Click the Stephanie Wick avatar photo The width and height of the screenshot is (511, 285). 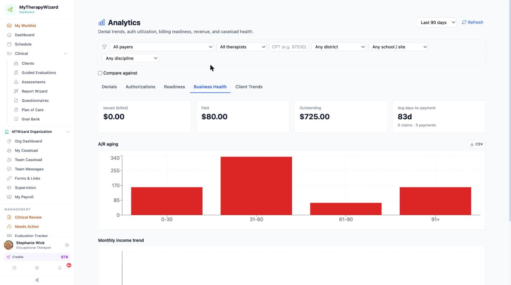tap(8, 245)
